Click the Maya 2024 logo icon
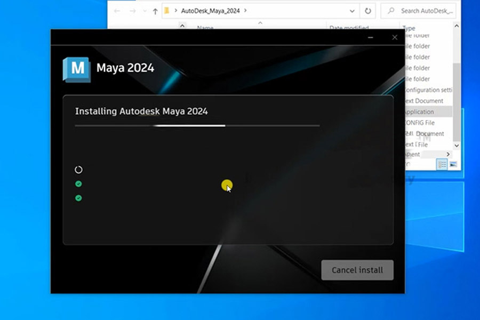The image size is (480, 320). (x=77, y=69)
